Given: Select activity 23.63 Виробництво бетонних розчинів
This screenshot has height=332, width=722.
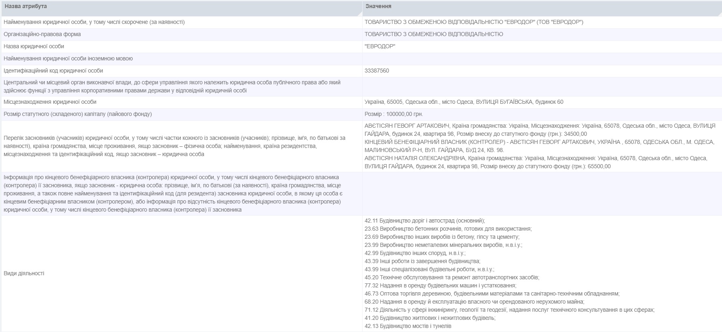Looking at the screenshot, I should point(448,229).
